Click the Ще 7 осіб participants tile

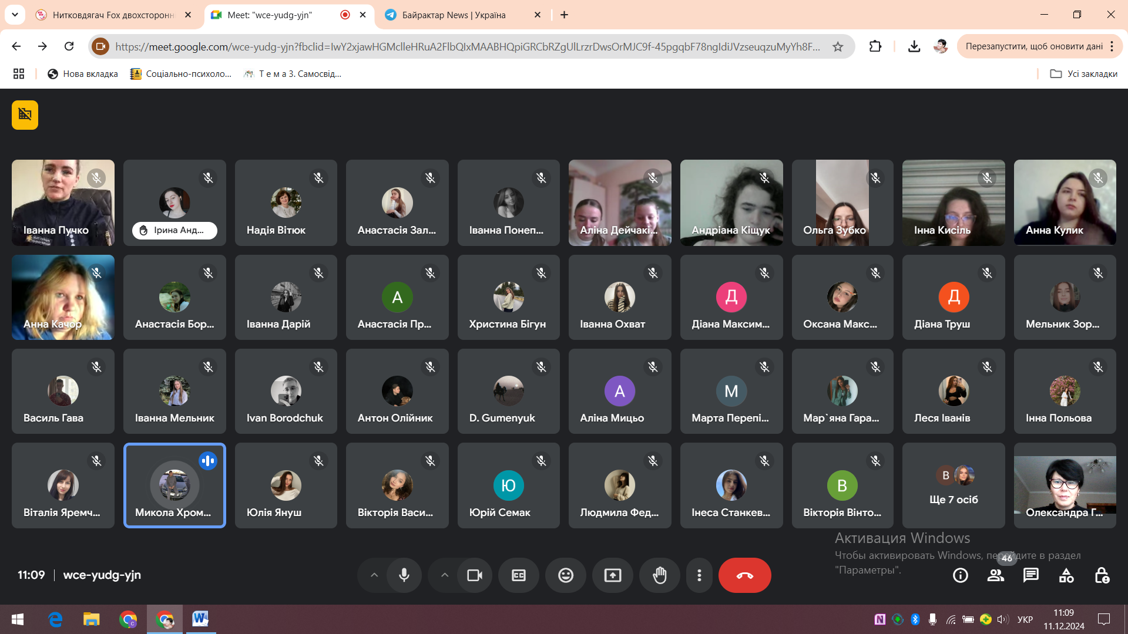coord(953,486)
